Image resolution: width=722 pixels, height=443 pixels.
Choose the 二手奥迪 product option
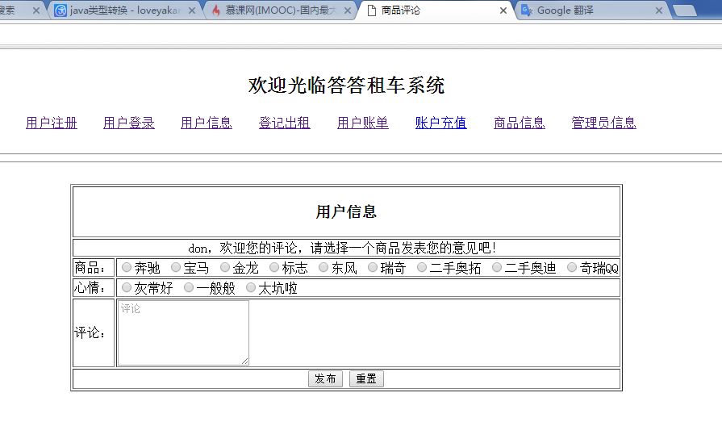[x=497, y=267]
